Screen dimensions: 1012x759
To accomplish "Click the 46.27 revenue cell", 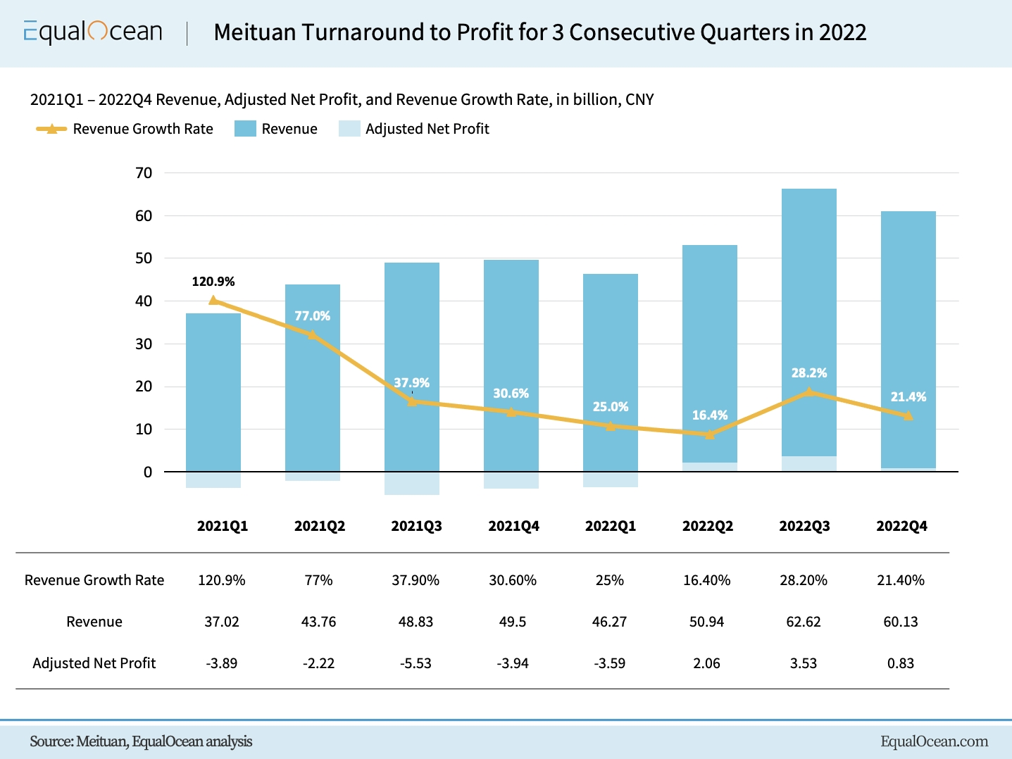I will pos(610,622).
